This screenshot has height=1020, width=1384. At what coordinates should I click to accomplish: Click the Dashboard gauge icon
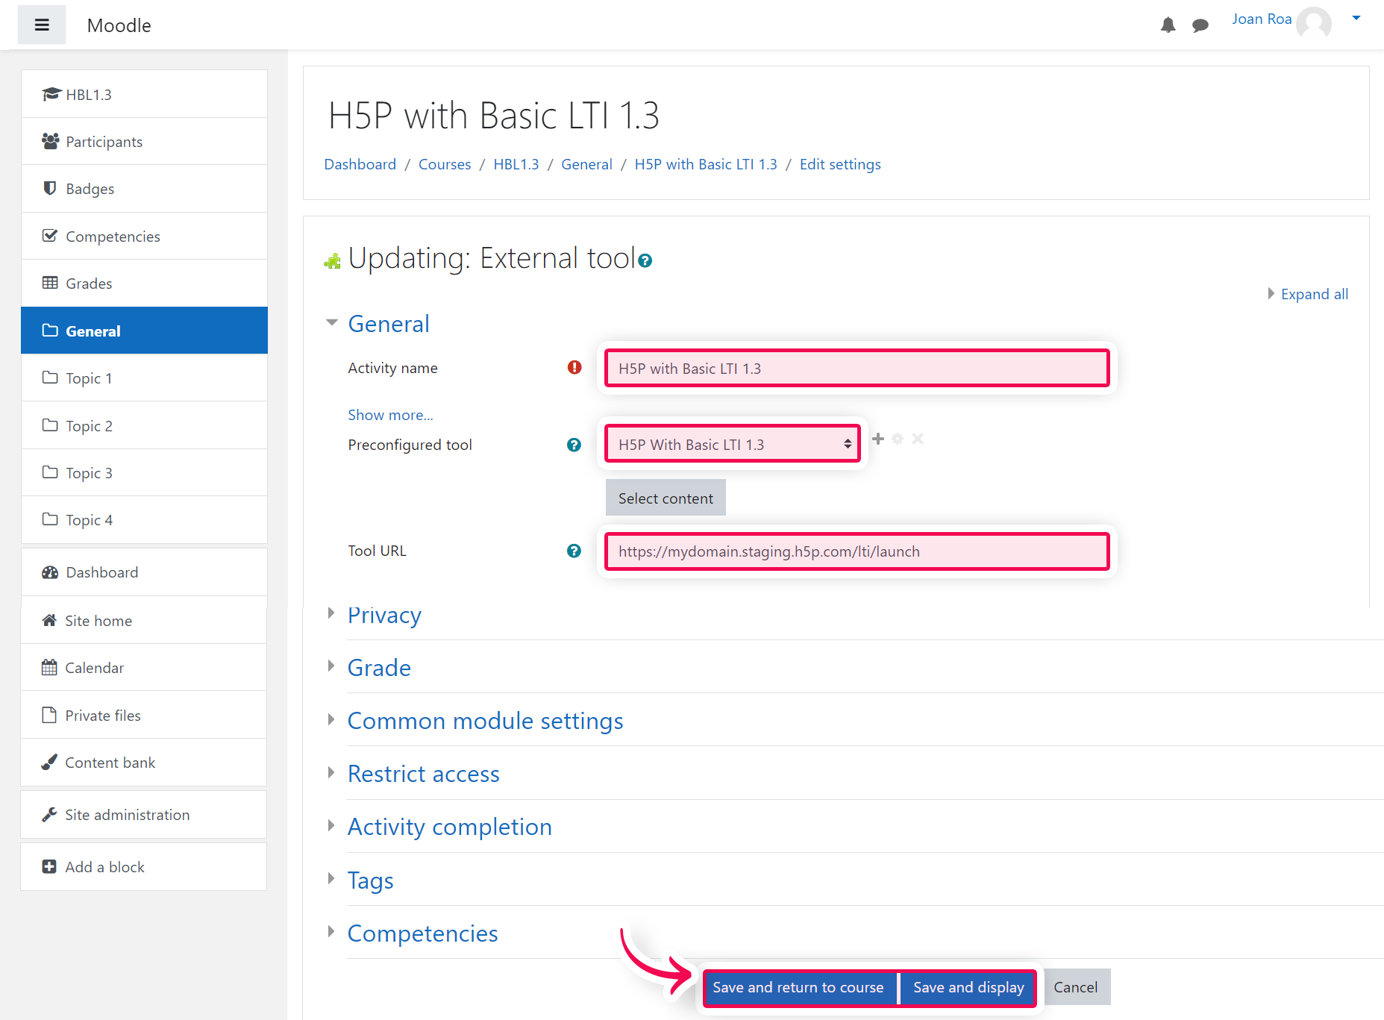pyautogui.click(x=50, y=572)
